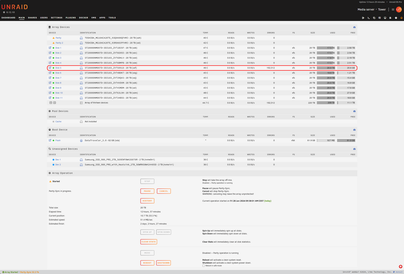Open flash device browse icon

(50, 140)
